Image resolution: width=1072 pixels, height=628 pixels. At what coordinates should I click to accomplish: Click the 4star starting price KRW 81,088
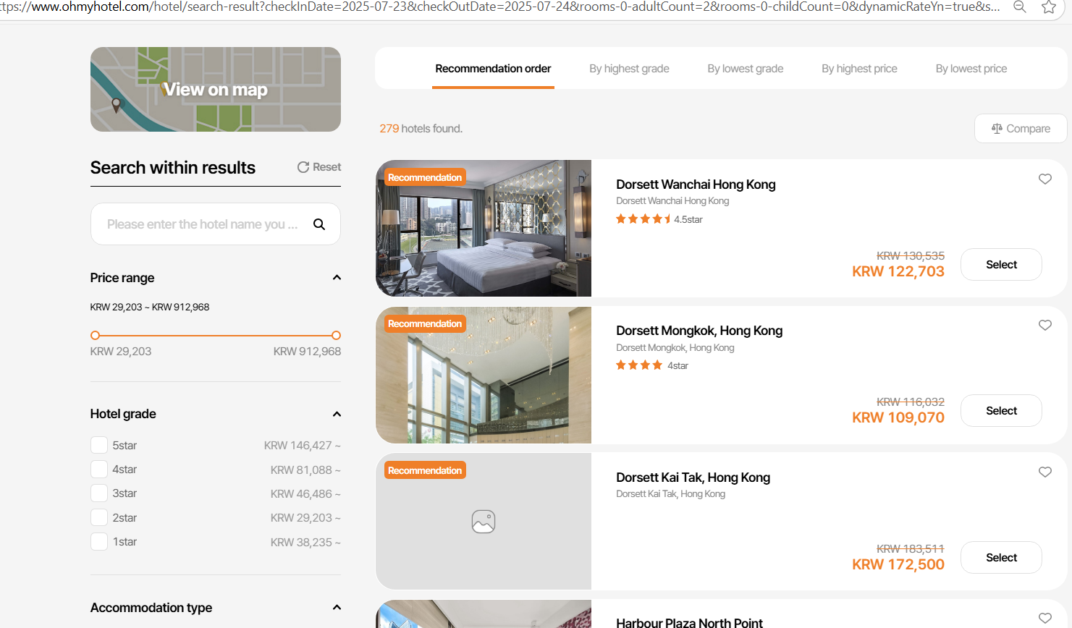pos(305,470)
